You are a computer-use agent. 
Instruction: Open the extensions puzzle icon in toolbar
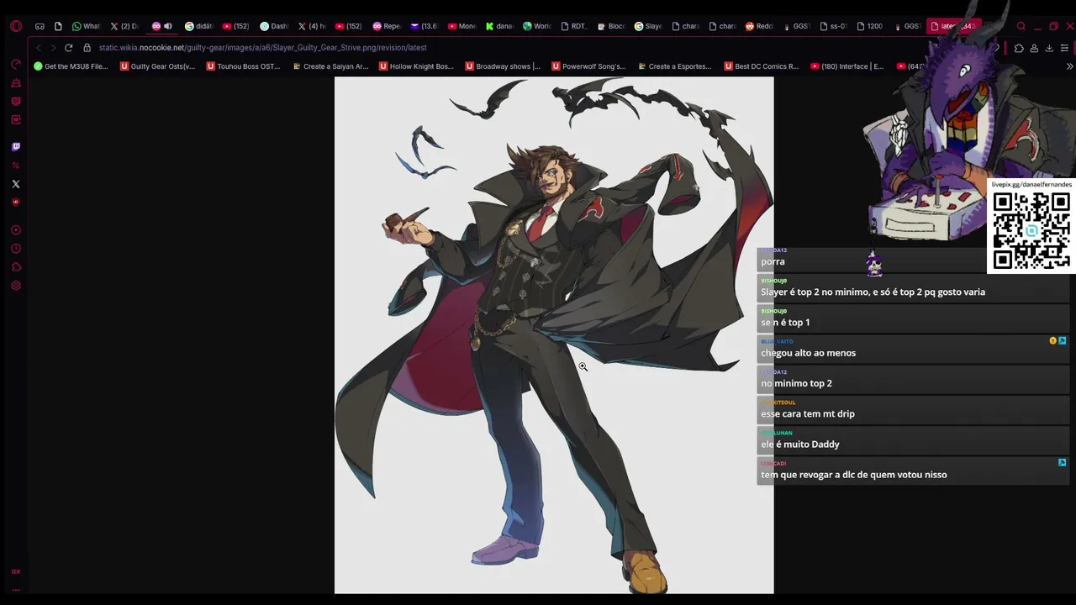[1019, 48]
